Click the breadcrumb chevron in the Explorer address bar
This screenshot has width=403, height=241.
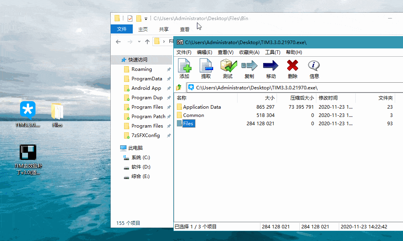click(164, 41)
